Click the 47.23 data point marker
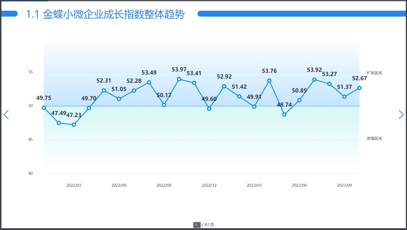The image size is (407, 230). tap(74, 125)
